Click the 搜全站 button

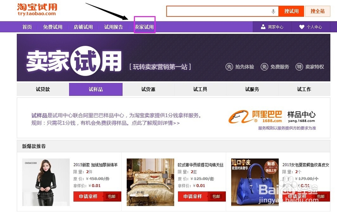317,11
